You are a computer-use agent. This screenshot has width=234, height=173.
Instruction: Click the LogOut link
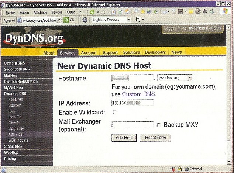coord(213,28)
